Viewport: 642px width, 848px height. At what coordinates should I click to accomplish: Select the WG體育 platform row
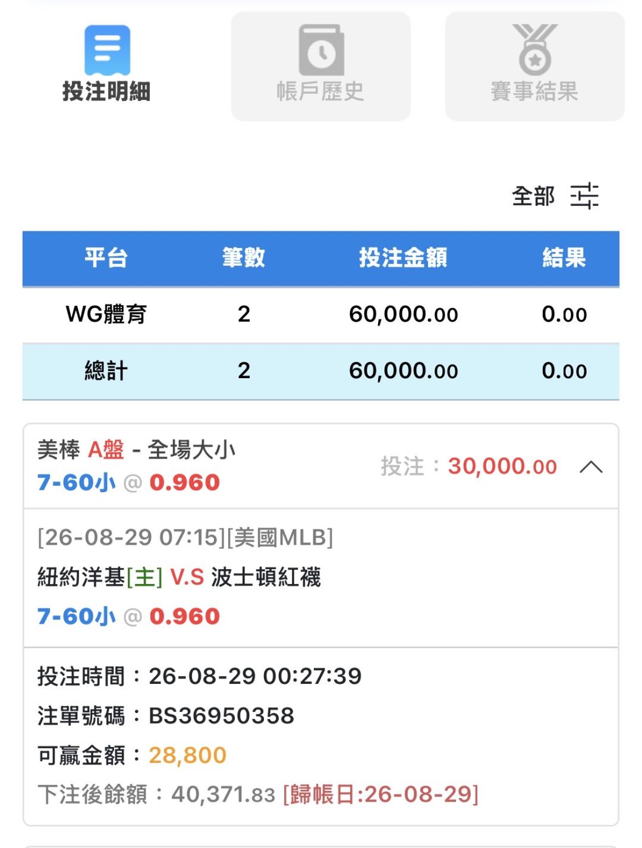coord(321,315)
